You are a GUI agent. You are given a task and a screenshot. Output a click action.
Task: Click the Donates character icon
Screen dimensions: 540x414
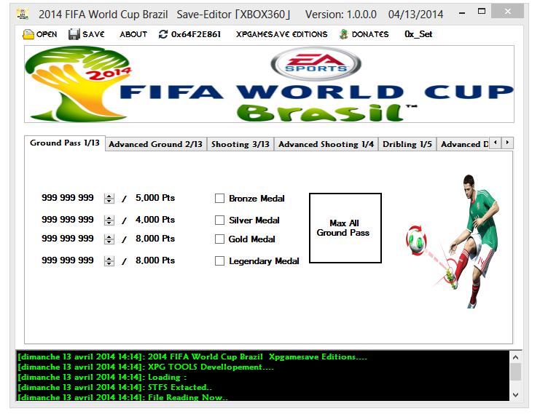coord(344,34)
